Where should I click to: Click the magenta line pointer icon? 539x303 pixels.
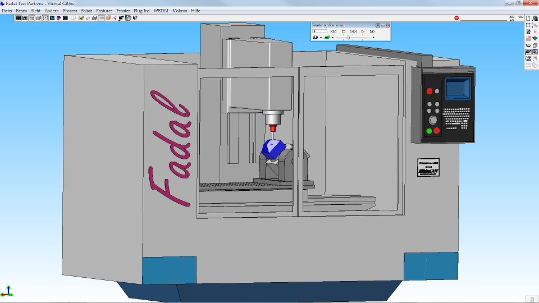tap(114, 18)
